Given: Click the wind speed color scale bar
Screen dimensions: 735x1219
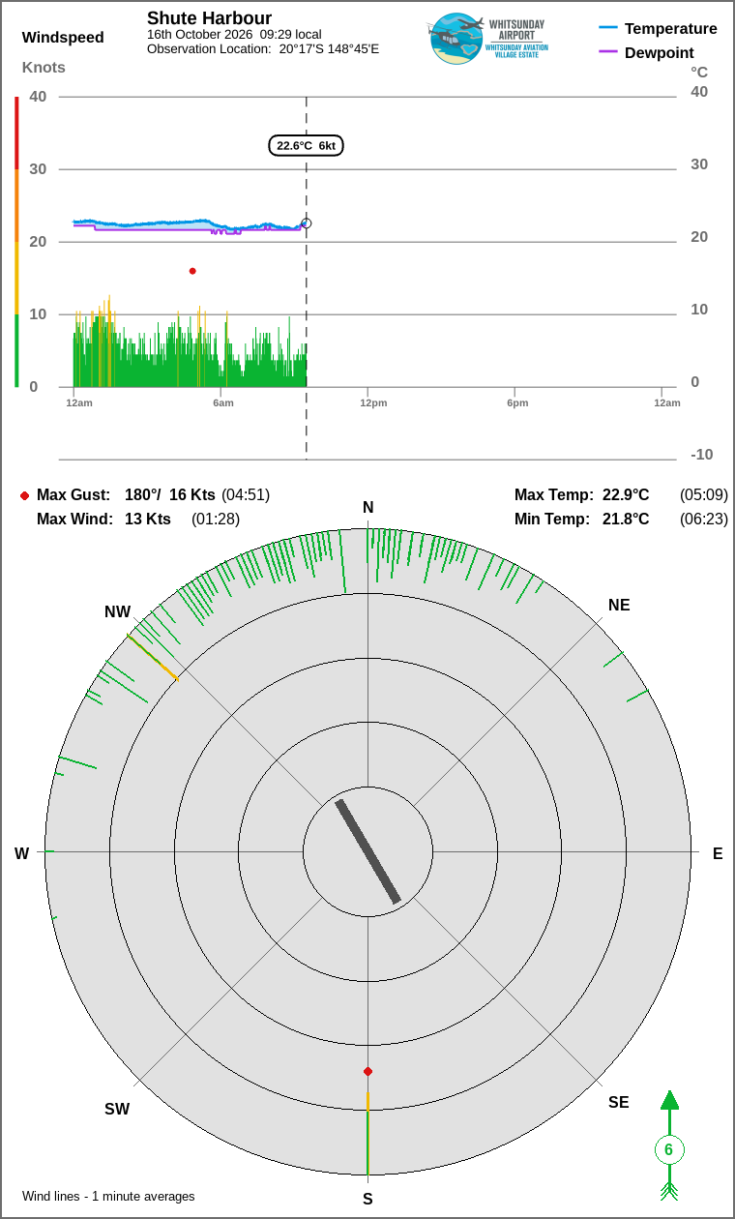Looking at the screenshot, I should [x=16, y=242].
